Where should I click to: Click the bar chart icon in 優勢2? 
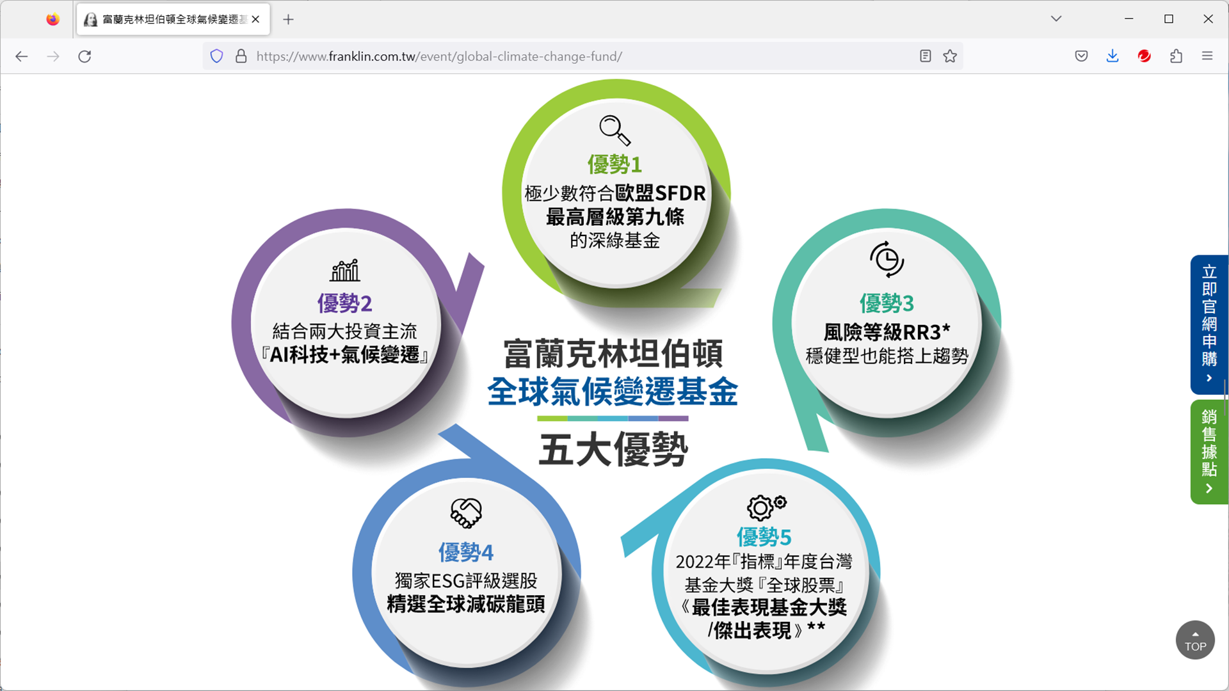(345, 270)
